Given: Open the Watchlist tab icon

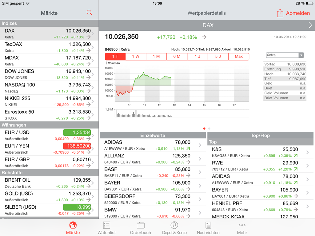Looking at the screenshot, I should 106,225.
